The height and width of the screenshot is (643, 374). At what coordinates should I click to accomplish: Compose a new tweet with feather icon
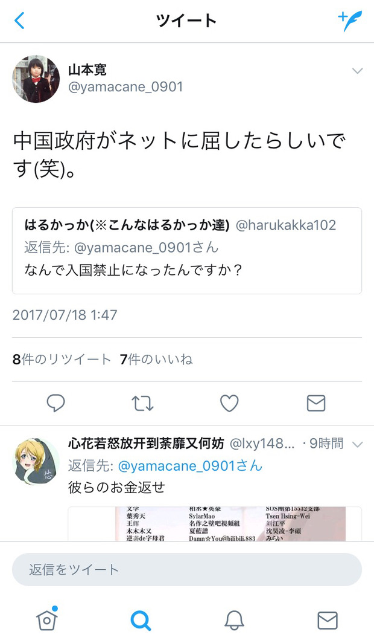click(350, 21)
